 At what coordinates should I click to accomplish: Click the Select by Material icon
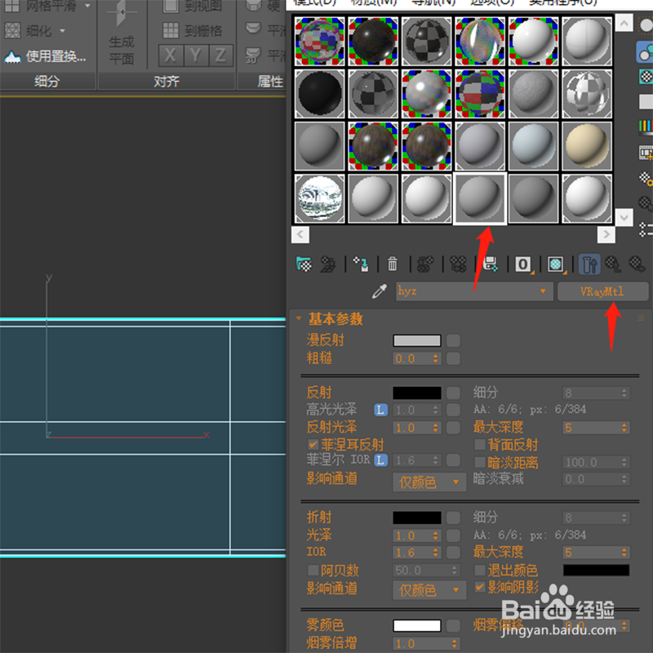646,204
